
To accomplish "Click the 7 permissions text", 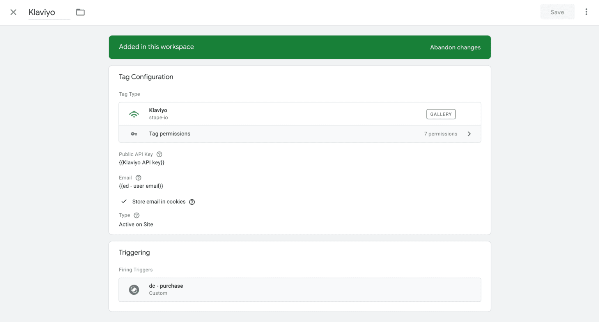I will click(x=441, y=134).
